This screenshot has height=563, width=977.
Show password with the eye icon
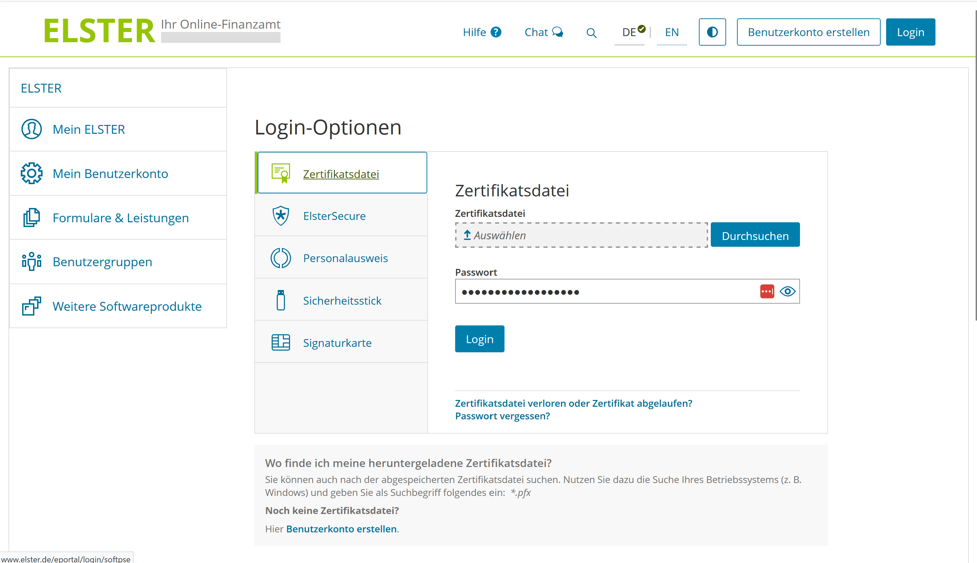(787, 291)
